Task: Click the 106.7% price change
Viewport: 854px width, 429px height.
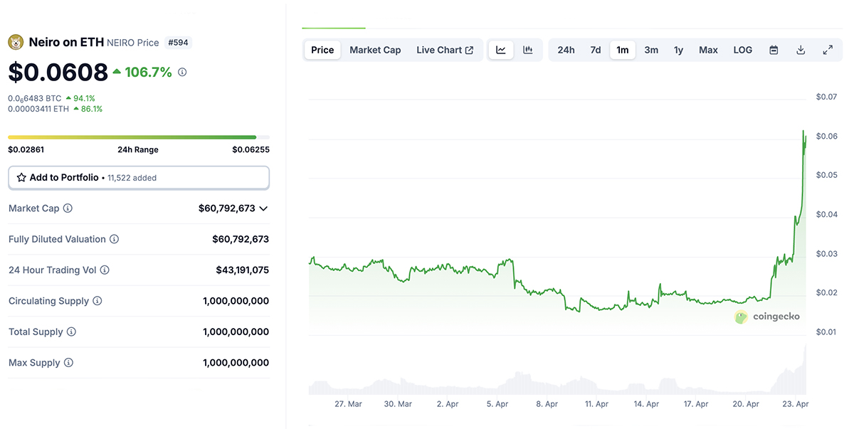Action: pyautogui.click(x=143, y=72)
